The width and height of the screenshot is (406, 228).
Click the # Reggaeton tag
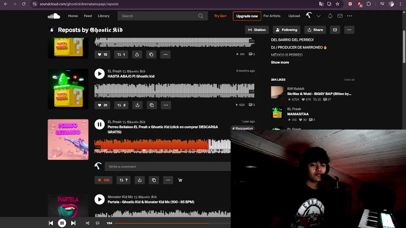(243, 129)
